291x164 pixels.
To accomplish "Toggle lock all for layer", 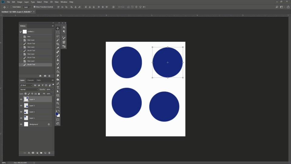I will pyautogui.click(x=39, y=94).
